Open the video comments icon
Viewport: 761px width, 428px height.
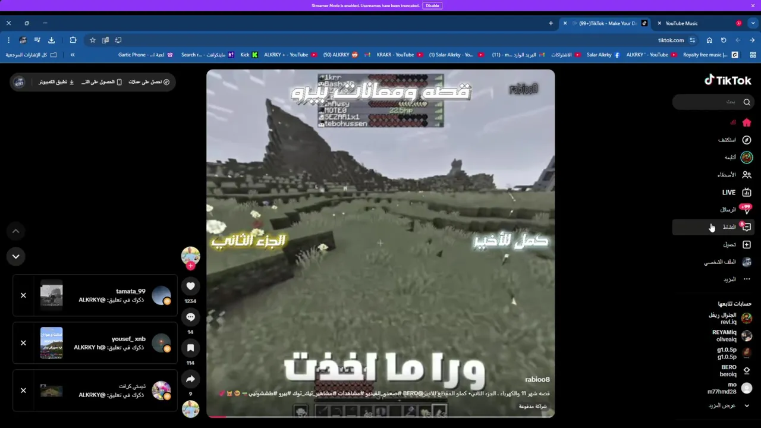coord(190,317)
